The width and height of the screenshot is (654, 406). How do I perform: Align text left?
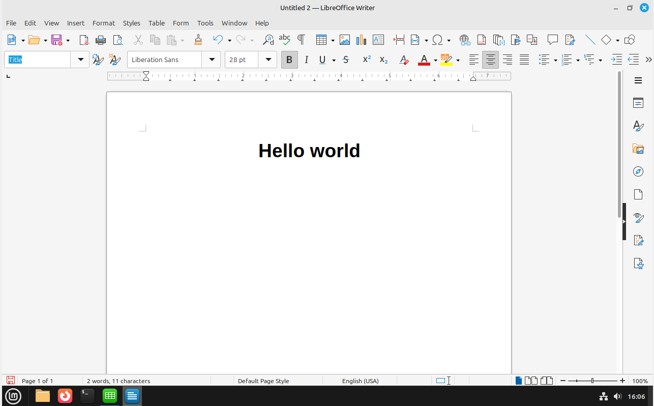coord(474,60)
